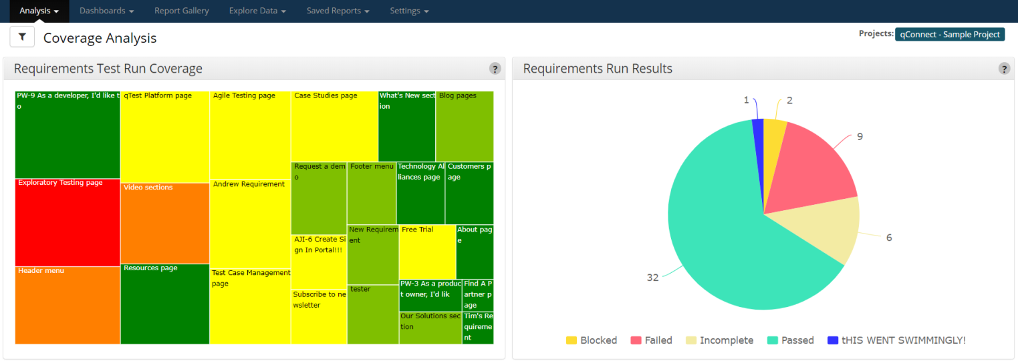This screenshot has width=1018, height=361.
Task: Click the qConnect - Sample Project badge
Action: 949,35
